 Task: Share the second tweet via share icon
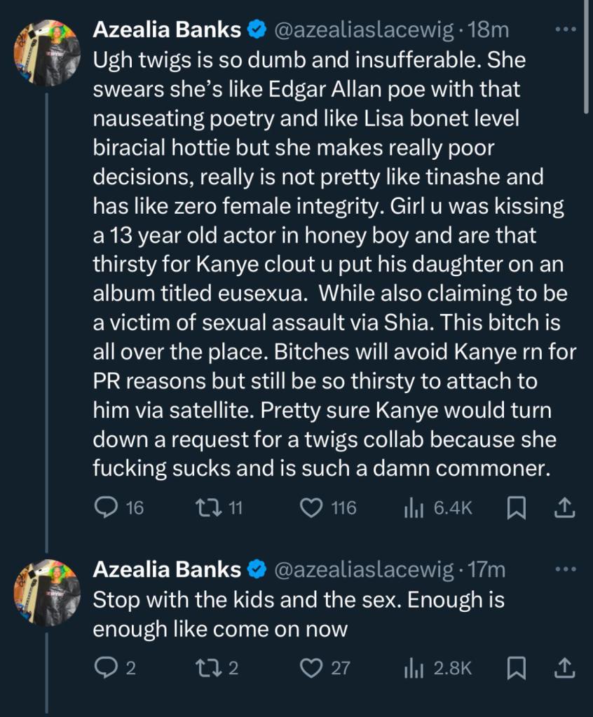[x=564, y=669]
